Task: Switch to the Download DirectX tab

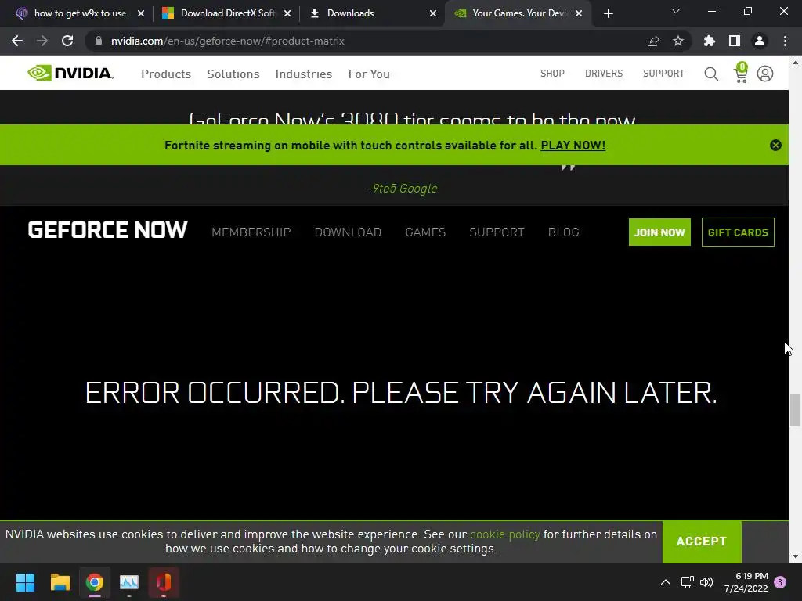Action: tap(226, 13)
